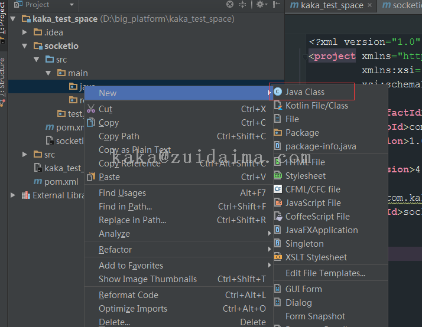Image resolution: width=422 pixels, height=327 pixels.
Task: Expand the root-level src folder
Action: tap(24, 155)
